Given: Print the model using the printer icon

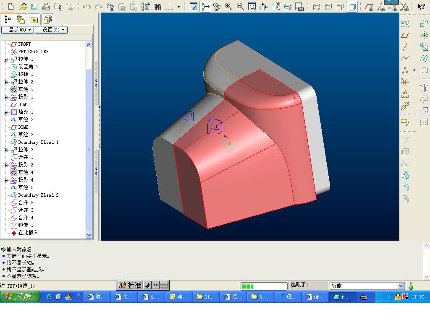Looking at the screenshot, I should pyautogui.click(x=46, y=7).
